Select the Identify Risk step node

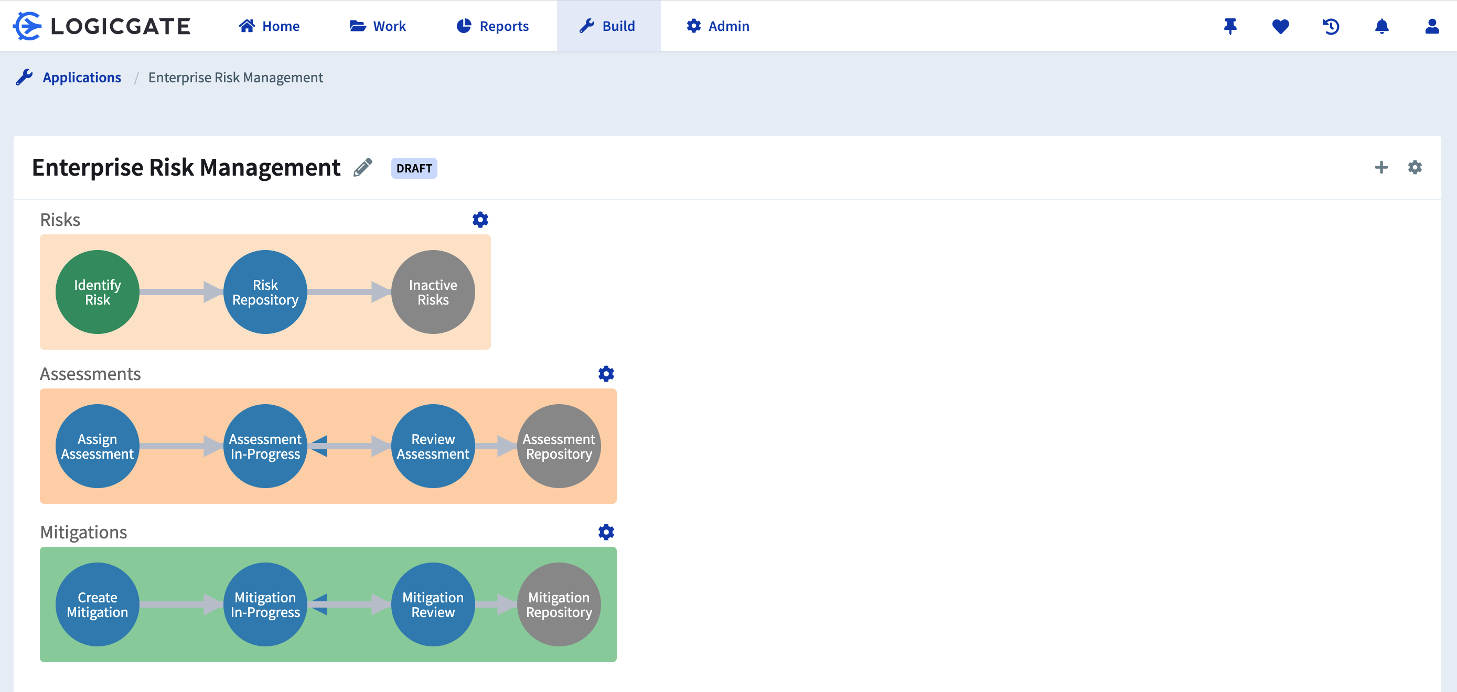97,293
